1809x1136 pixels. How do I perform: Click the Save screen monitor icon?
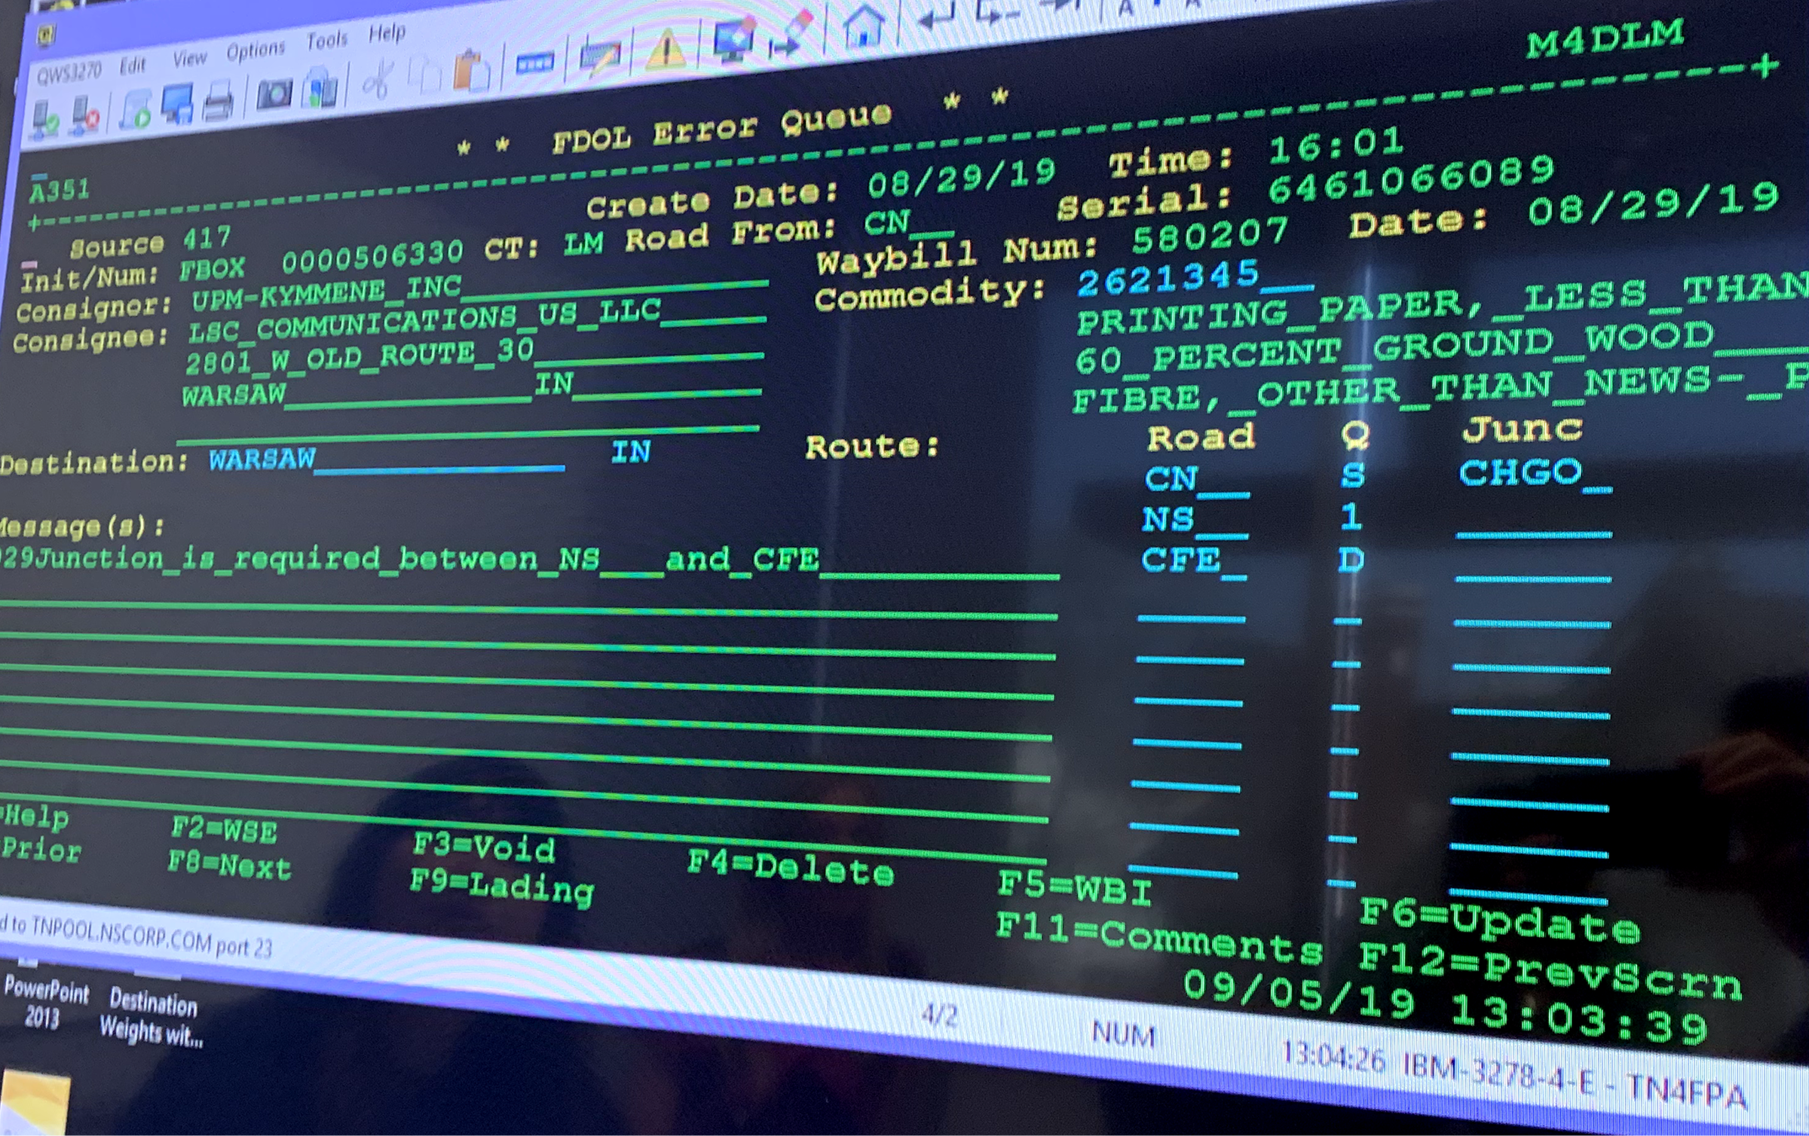tap(177, 105)
